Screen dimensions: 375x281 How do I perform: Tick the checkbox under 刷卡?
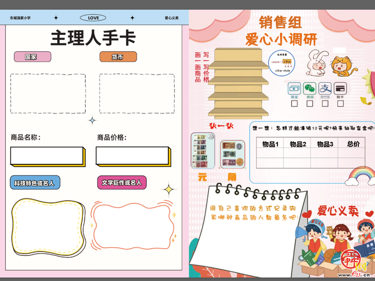[341, 104]
